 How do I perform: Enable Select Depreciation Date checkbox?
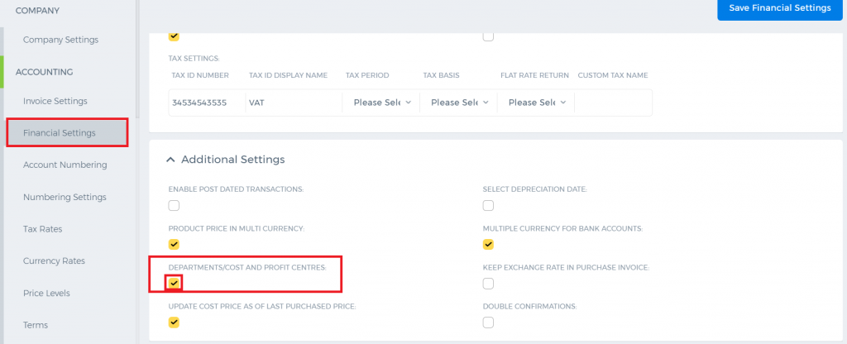click(x=488, y=206)
